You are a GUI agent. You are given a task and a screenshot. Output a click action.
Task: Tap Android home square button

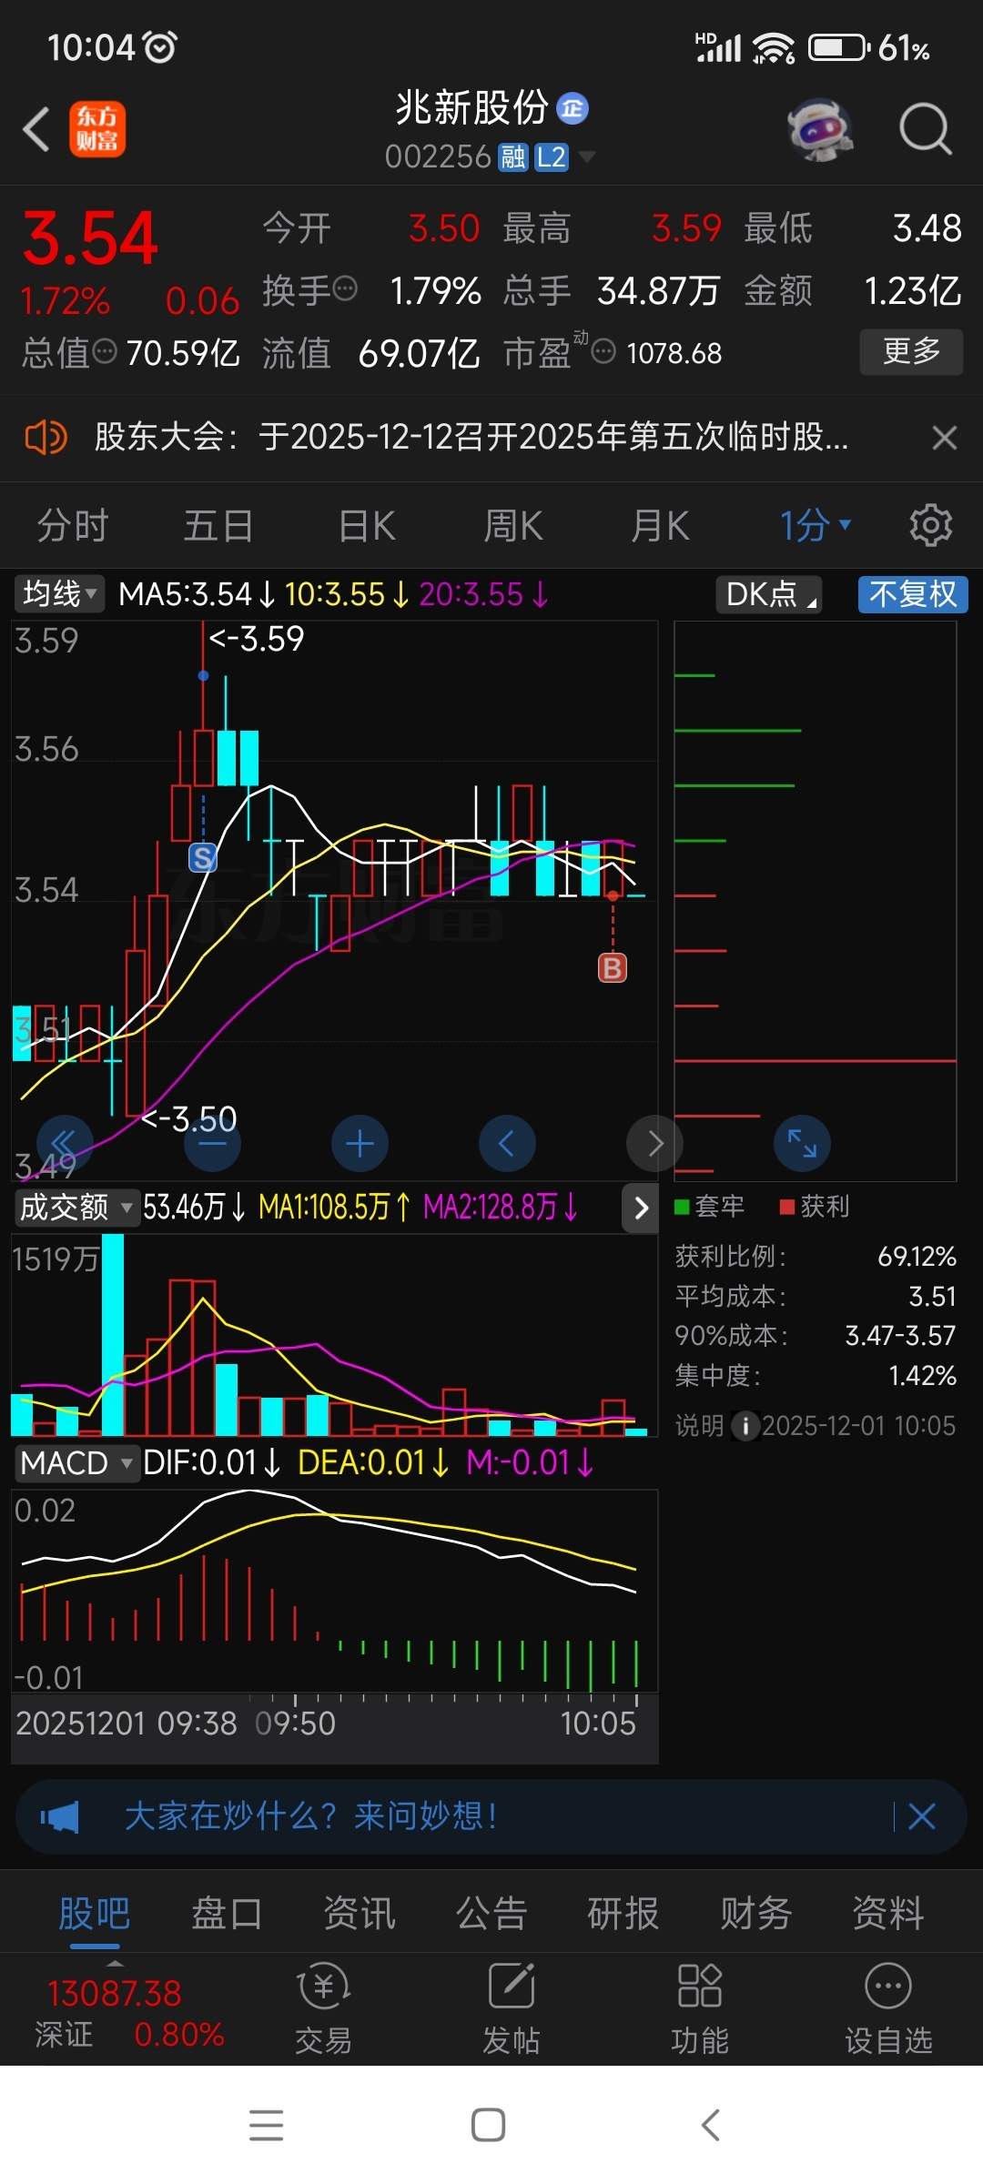pos(489,2125)
